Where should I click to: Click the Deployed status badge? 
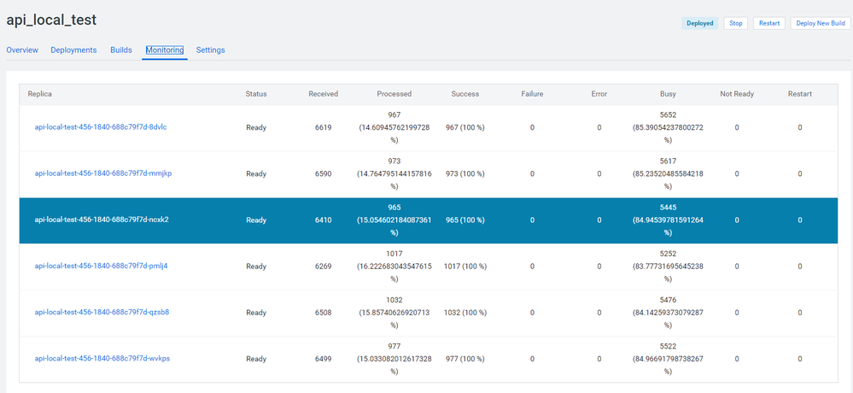tap(699, 23)
